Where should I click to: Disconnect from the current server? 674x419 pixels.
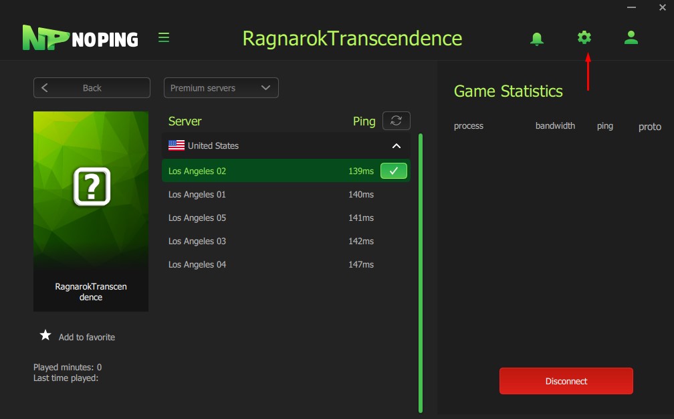point(566,381)
